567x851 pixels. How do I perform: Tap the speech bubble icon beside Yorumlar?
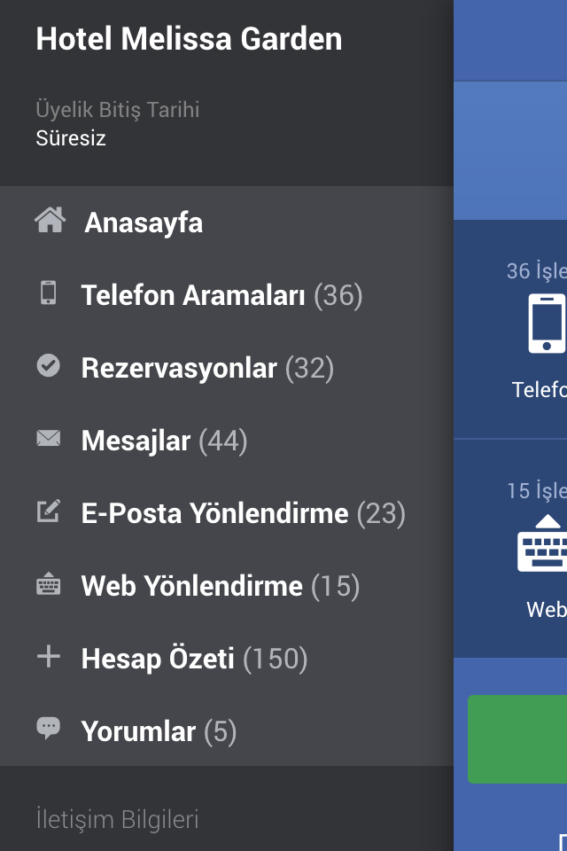coord(49,728)
